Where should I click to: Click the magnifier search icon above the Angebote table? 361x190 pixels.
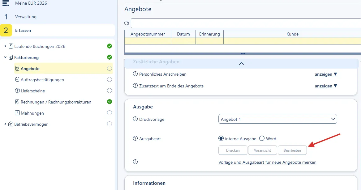127,23
